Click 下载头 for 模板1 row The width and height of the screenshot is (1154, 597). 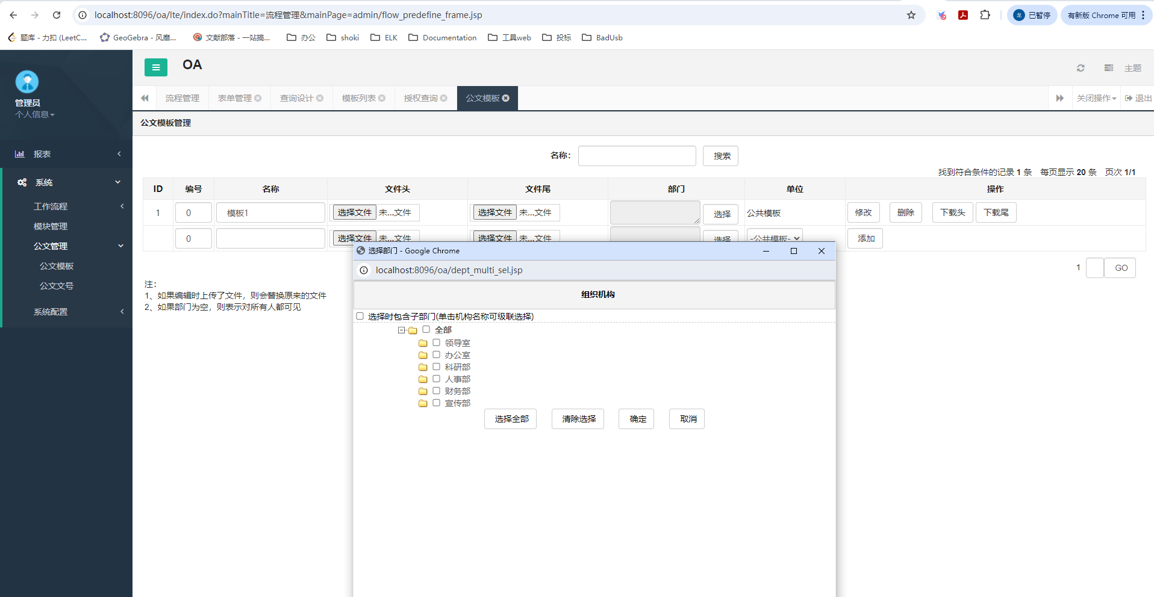coord(953,212)
